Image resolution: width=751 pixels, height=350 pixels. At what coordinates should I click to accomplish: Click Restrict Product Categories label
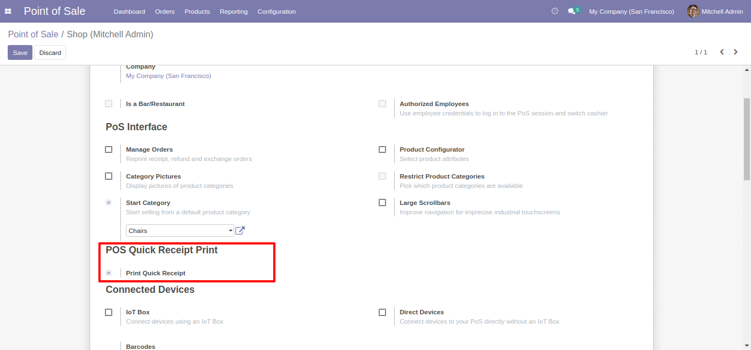pos(442,176)
